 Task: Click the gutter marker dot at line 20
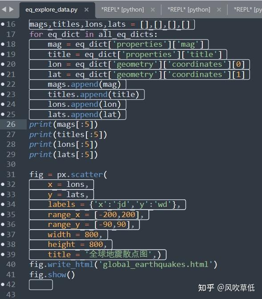point(3,64)
